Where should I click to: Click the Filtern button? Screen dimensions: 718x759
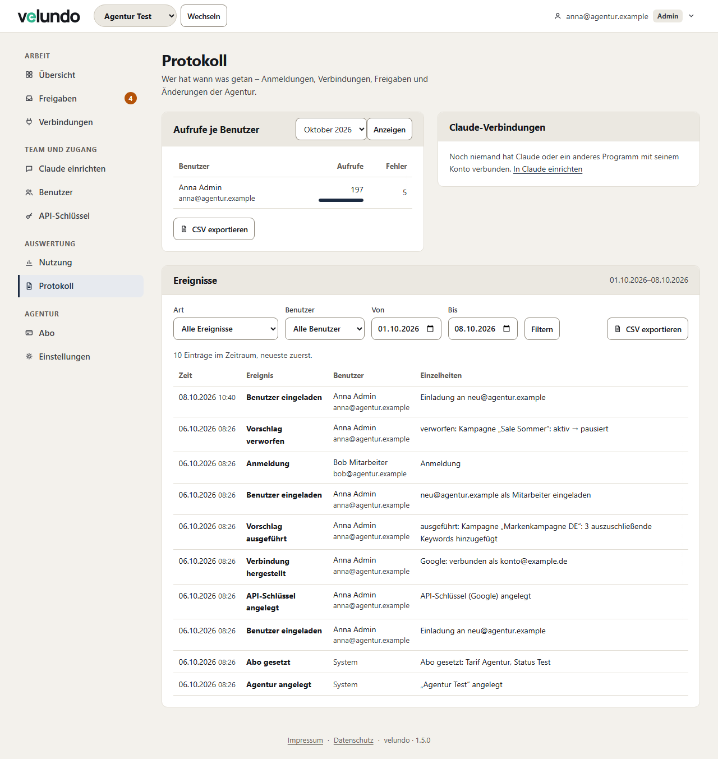(542, 329)
